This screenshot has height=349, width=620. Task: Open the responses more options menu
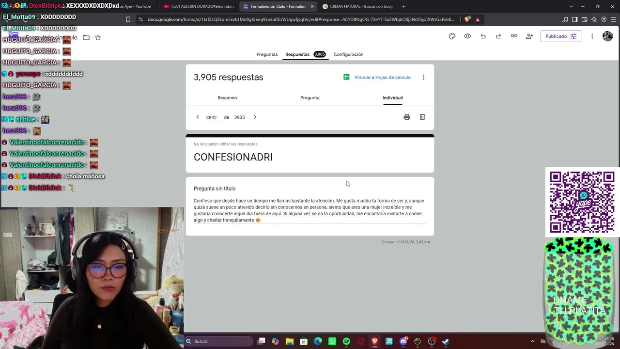pos(423,77)
